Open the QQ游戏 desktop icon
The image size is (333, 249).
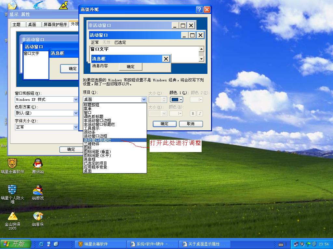38,190
